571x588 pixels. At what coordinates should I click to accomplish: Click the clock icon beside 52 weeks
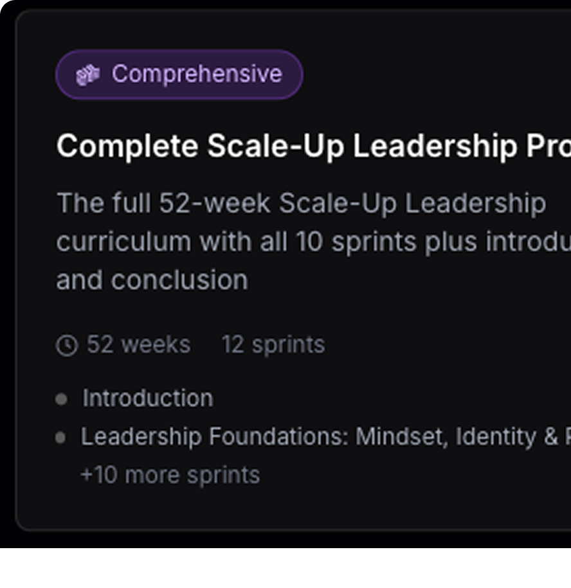67,345
